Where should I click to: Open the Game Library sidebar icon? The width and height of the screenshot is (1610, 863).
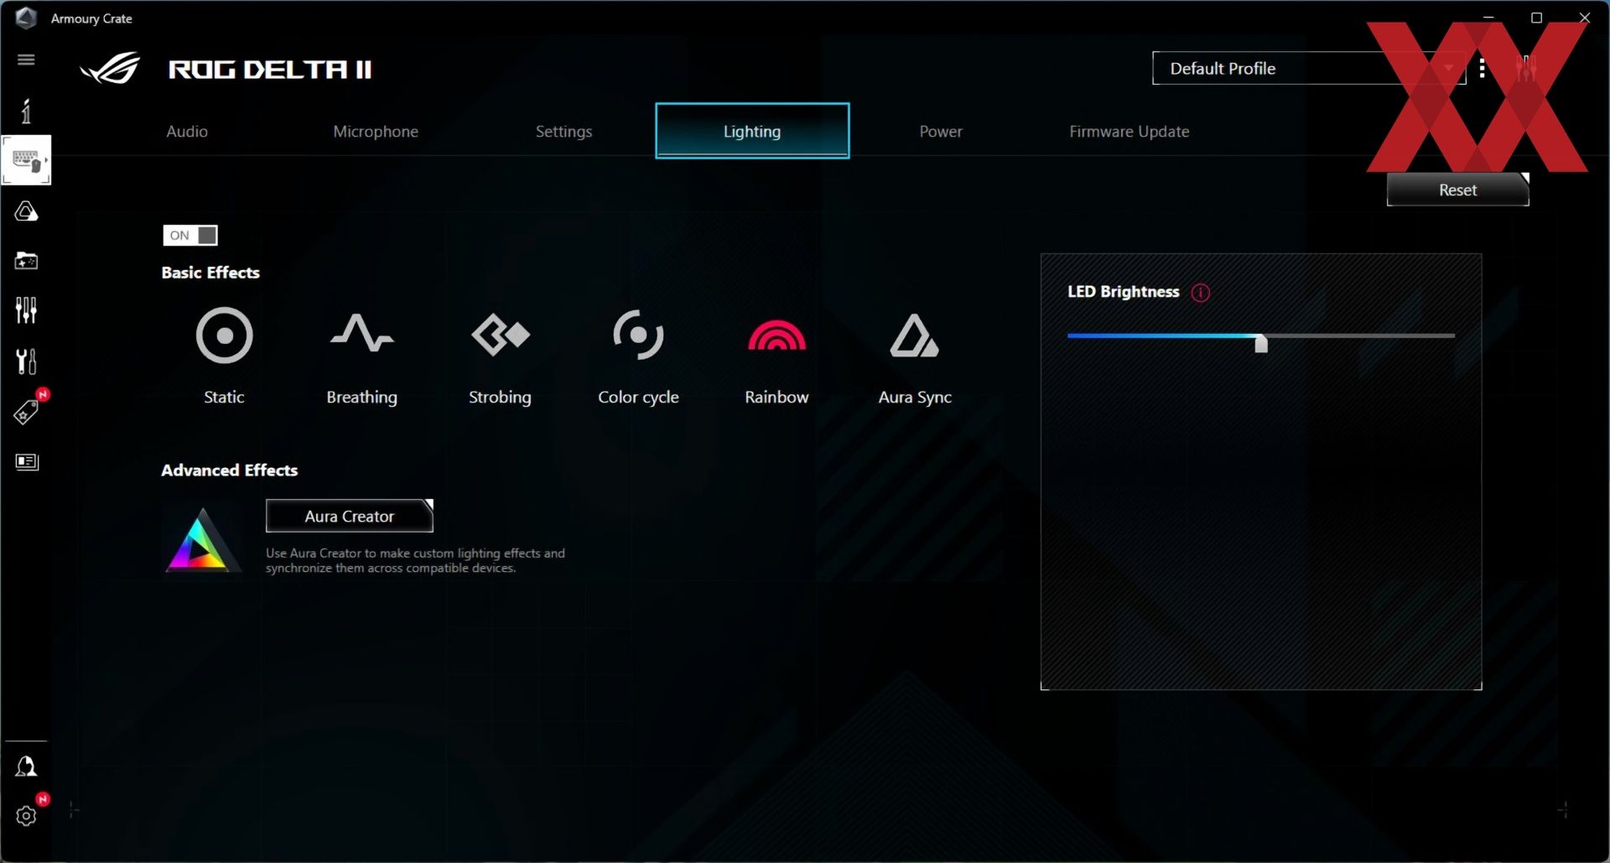[26, 261]
